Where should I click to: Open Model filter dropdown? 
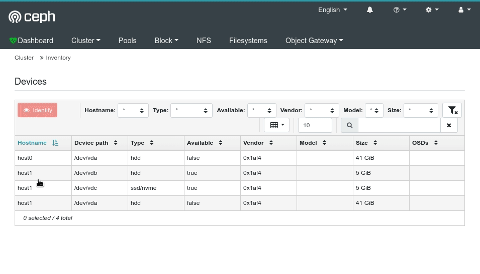pos(374,110)
